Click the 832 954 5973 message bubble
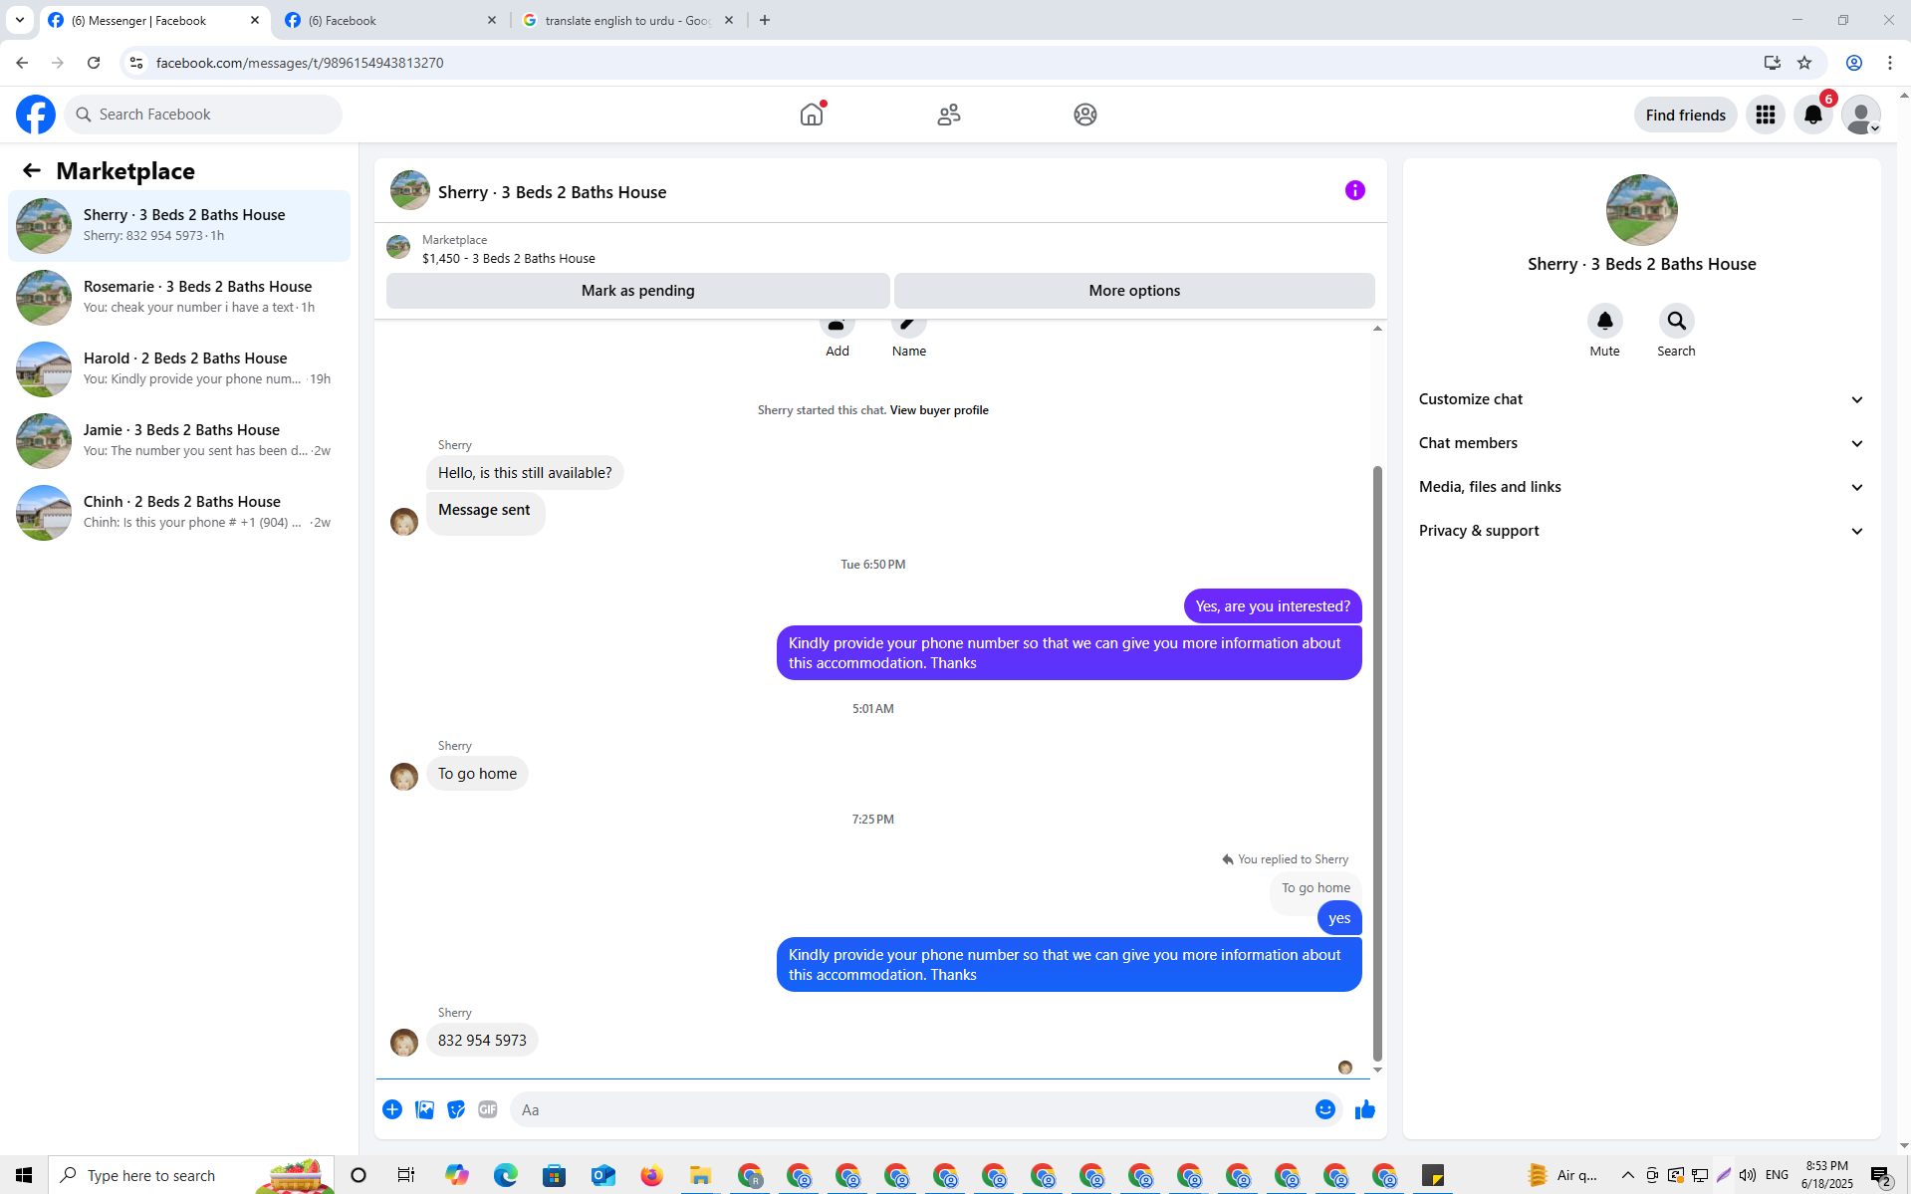 tap(482, 1040)
